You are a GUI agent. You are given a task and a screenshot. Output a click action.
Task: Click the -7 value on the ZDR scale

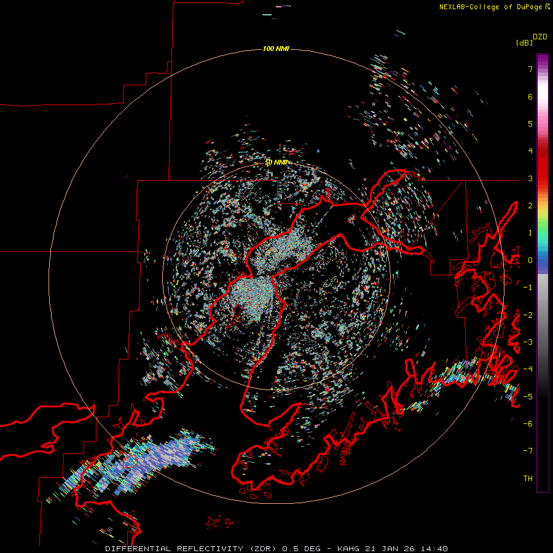pos(528,451)
